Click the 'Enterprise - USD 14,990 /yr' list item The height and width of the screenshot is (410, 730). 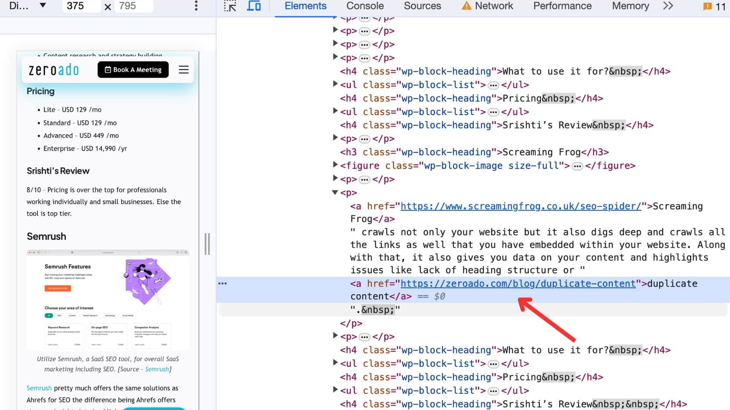coord(85,148)
